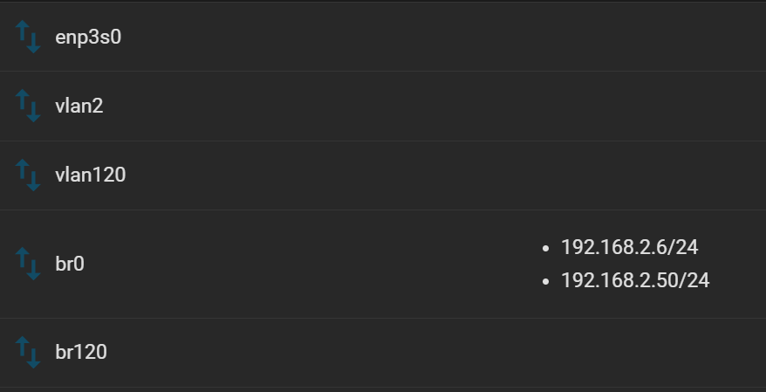
Task: Select the network arrows icon for vlan120
Action: (28, 175)
